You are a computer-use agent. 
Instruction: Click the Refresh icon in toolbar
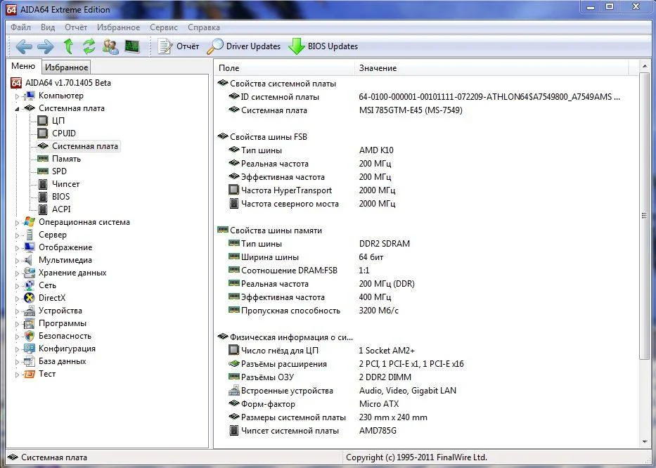[x=89, y=46]
